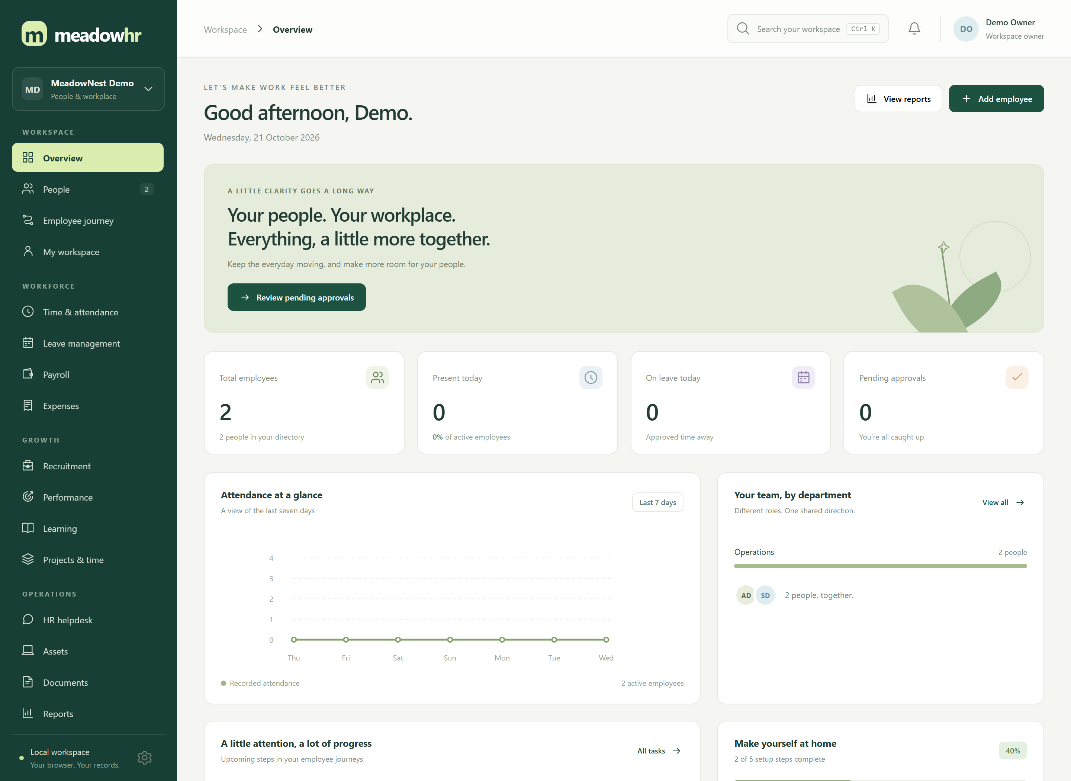Click '2 people in your directory' text

coord(261,437)
